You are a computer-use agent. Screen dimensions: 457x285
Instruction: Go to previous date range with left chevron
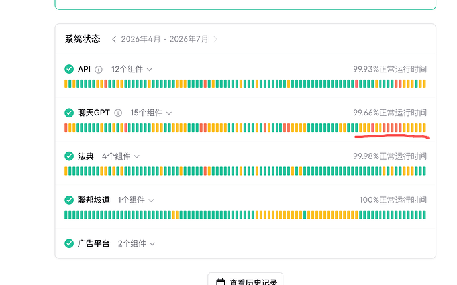pos(114,39)
